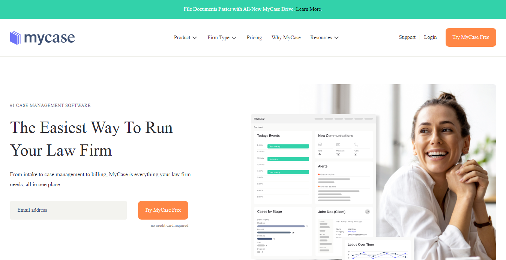
Task: Go to the Pricing page
Action: pos(254,38)
